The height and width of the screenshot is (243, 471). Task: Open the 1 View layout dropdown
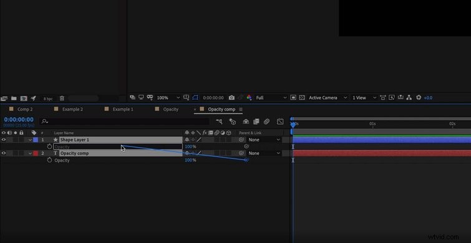364,98
